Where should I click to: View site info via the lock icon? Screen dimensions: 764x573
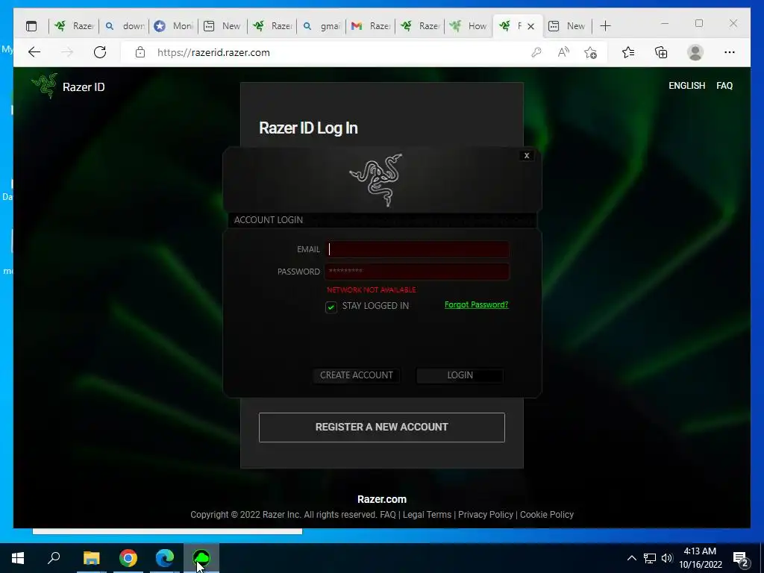[140, 52]
